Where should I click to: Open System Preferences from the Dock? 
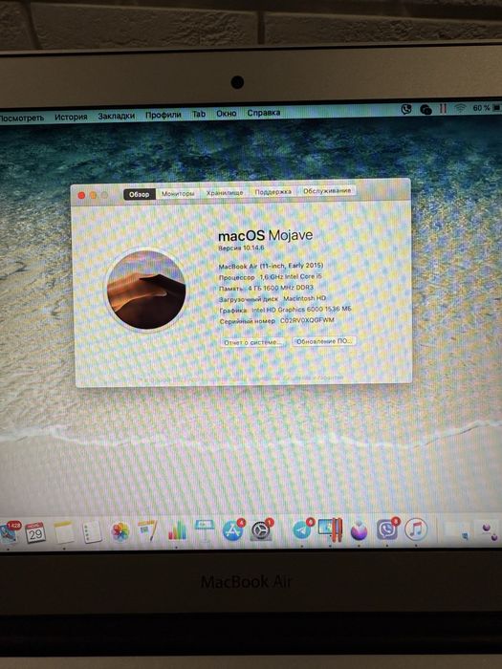260,530
